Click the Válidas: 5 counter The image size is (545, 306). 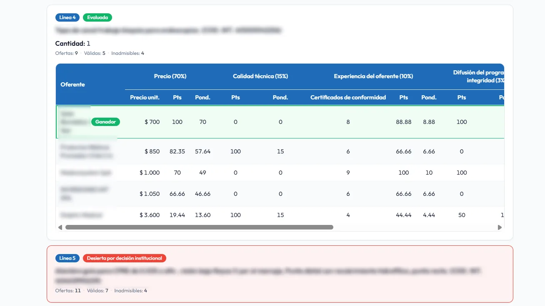coord(95,53)
